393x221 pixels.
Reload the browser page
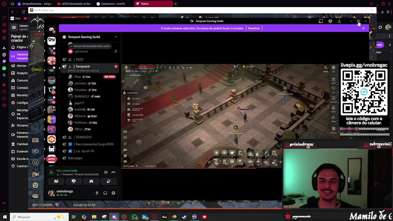click(x=23, y=12)
